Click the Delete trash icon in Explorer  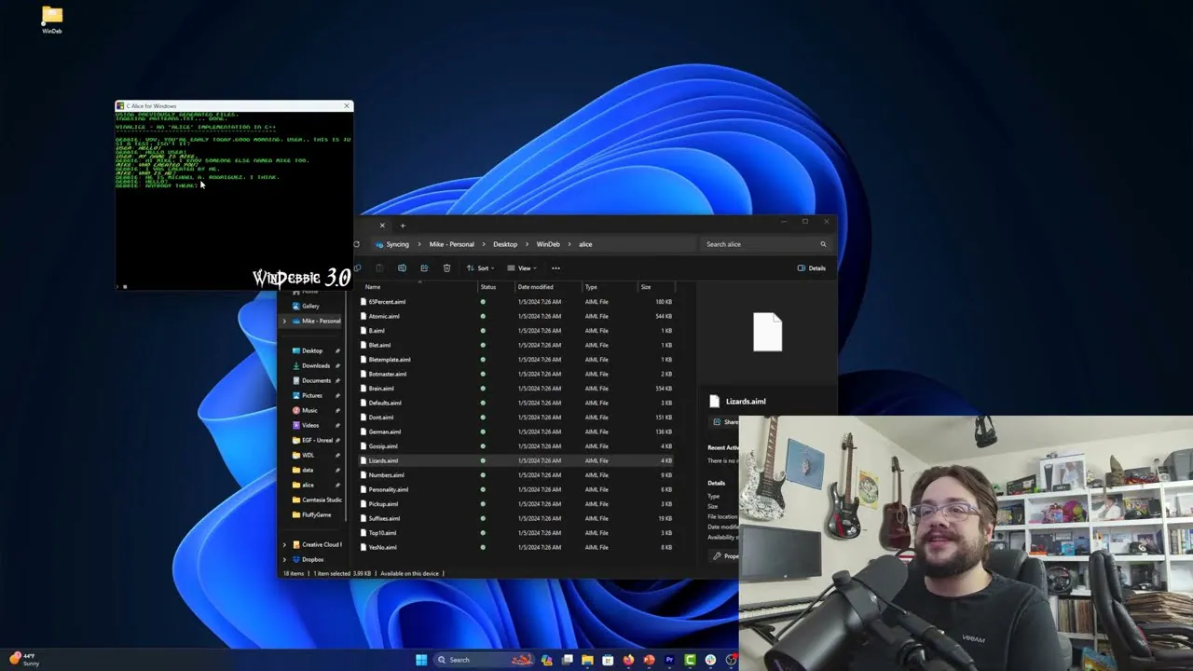pos(446,268)
